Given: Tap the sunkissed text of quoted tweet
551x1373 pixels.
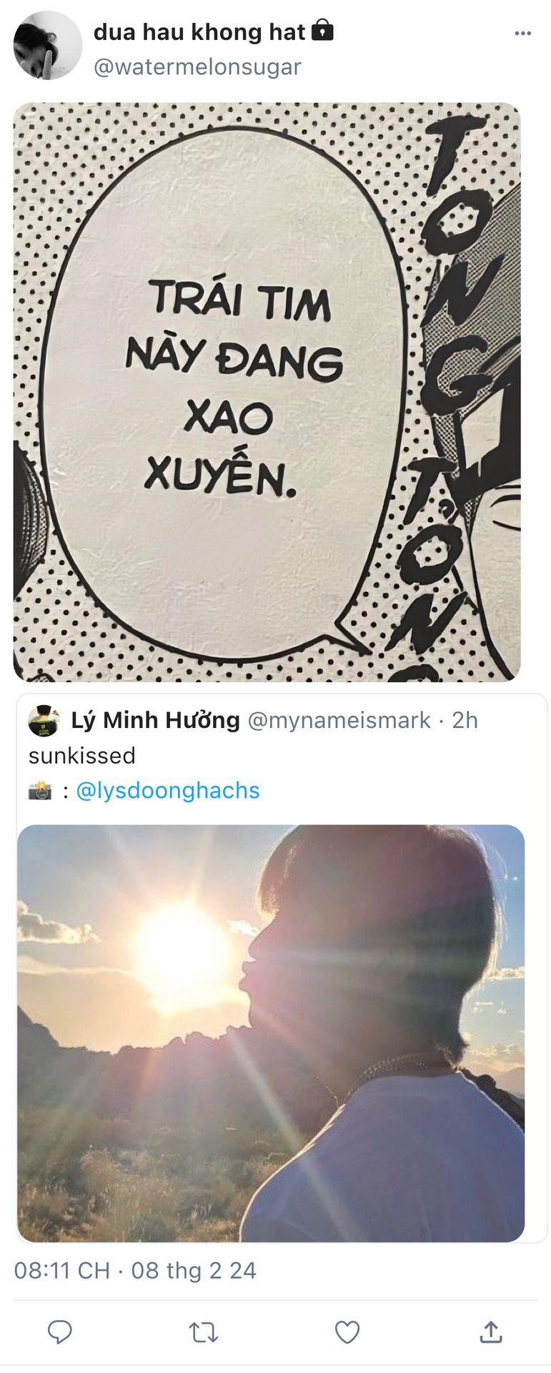Looking at the screenshot, I should coord(82,756).
